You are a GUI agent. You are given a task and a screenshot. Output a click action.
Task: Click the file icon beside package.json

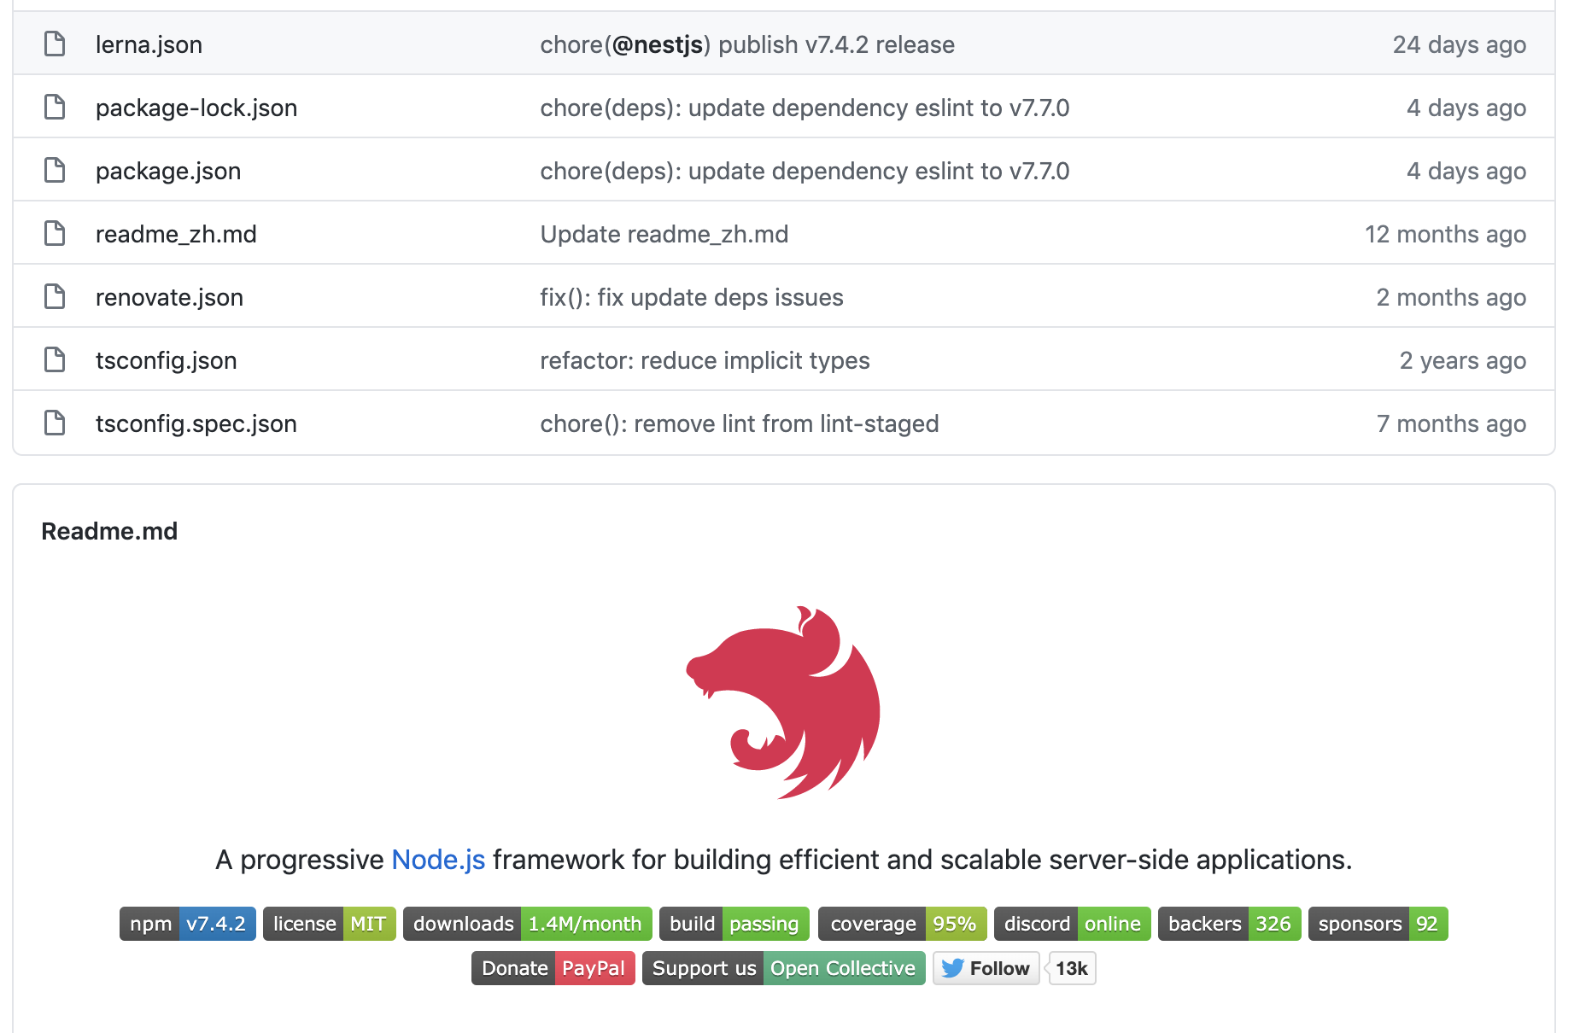(55, 170)
